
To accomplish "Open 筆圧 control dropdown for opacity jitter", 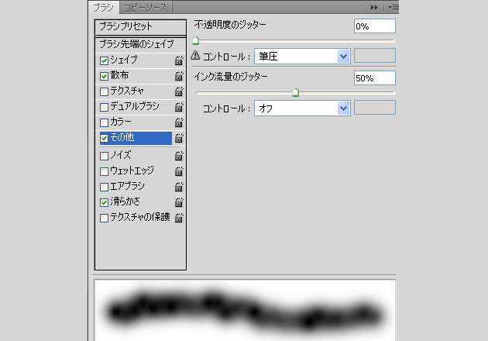I will (343, 57).
